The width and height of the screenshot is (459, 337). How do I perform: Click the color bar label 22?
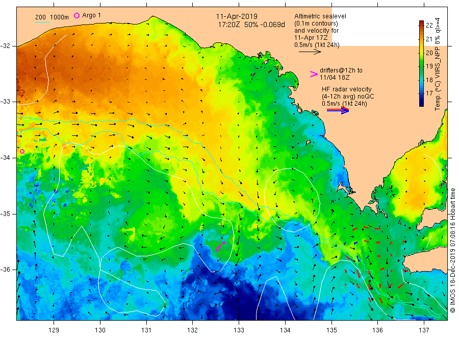coord(429,26)
